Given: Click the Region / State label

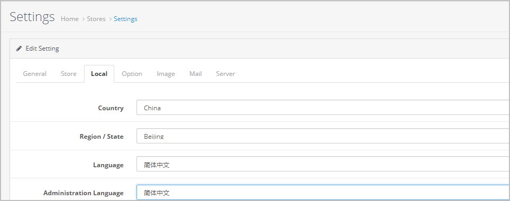Looking at the screenshot, I should (102, 137).
